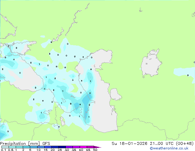The width and height of the screenshot is (195, 151).
Task: Click the '10' legend scale label
Action: [38, 150]
